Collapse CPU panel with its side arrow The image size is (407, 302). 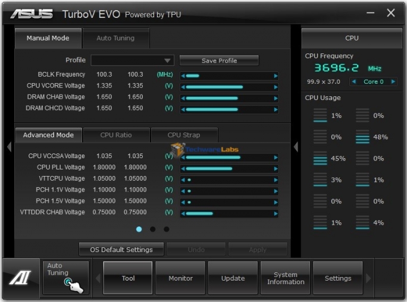[x=296, y=147]
